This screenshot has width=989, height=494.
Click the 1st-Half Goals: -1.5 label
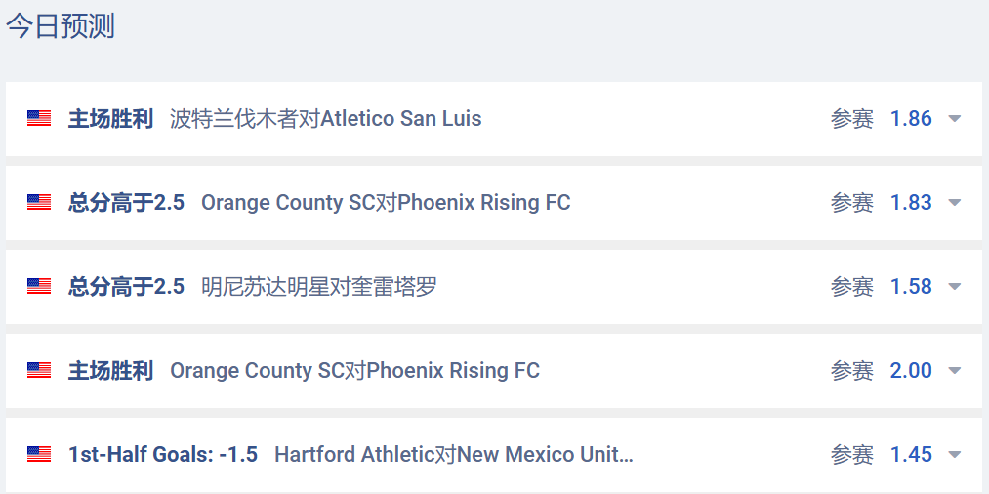[x=163, y=455]
